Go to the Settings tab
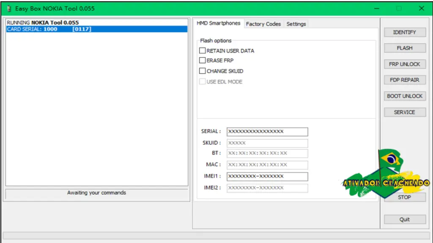 click(x=296, y=24)
